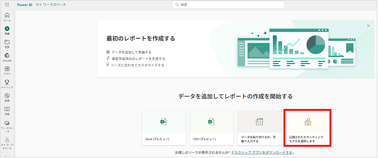Click the search magnifier icon
The height and width of the screenshot is (158, 378).
tap(177, 5)
